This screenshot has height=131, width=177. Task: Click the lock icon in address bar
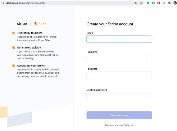coord(3,3)
